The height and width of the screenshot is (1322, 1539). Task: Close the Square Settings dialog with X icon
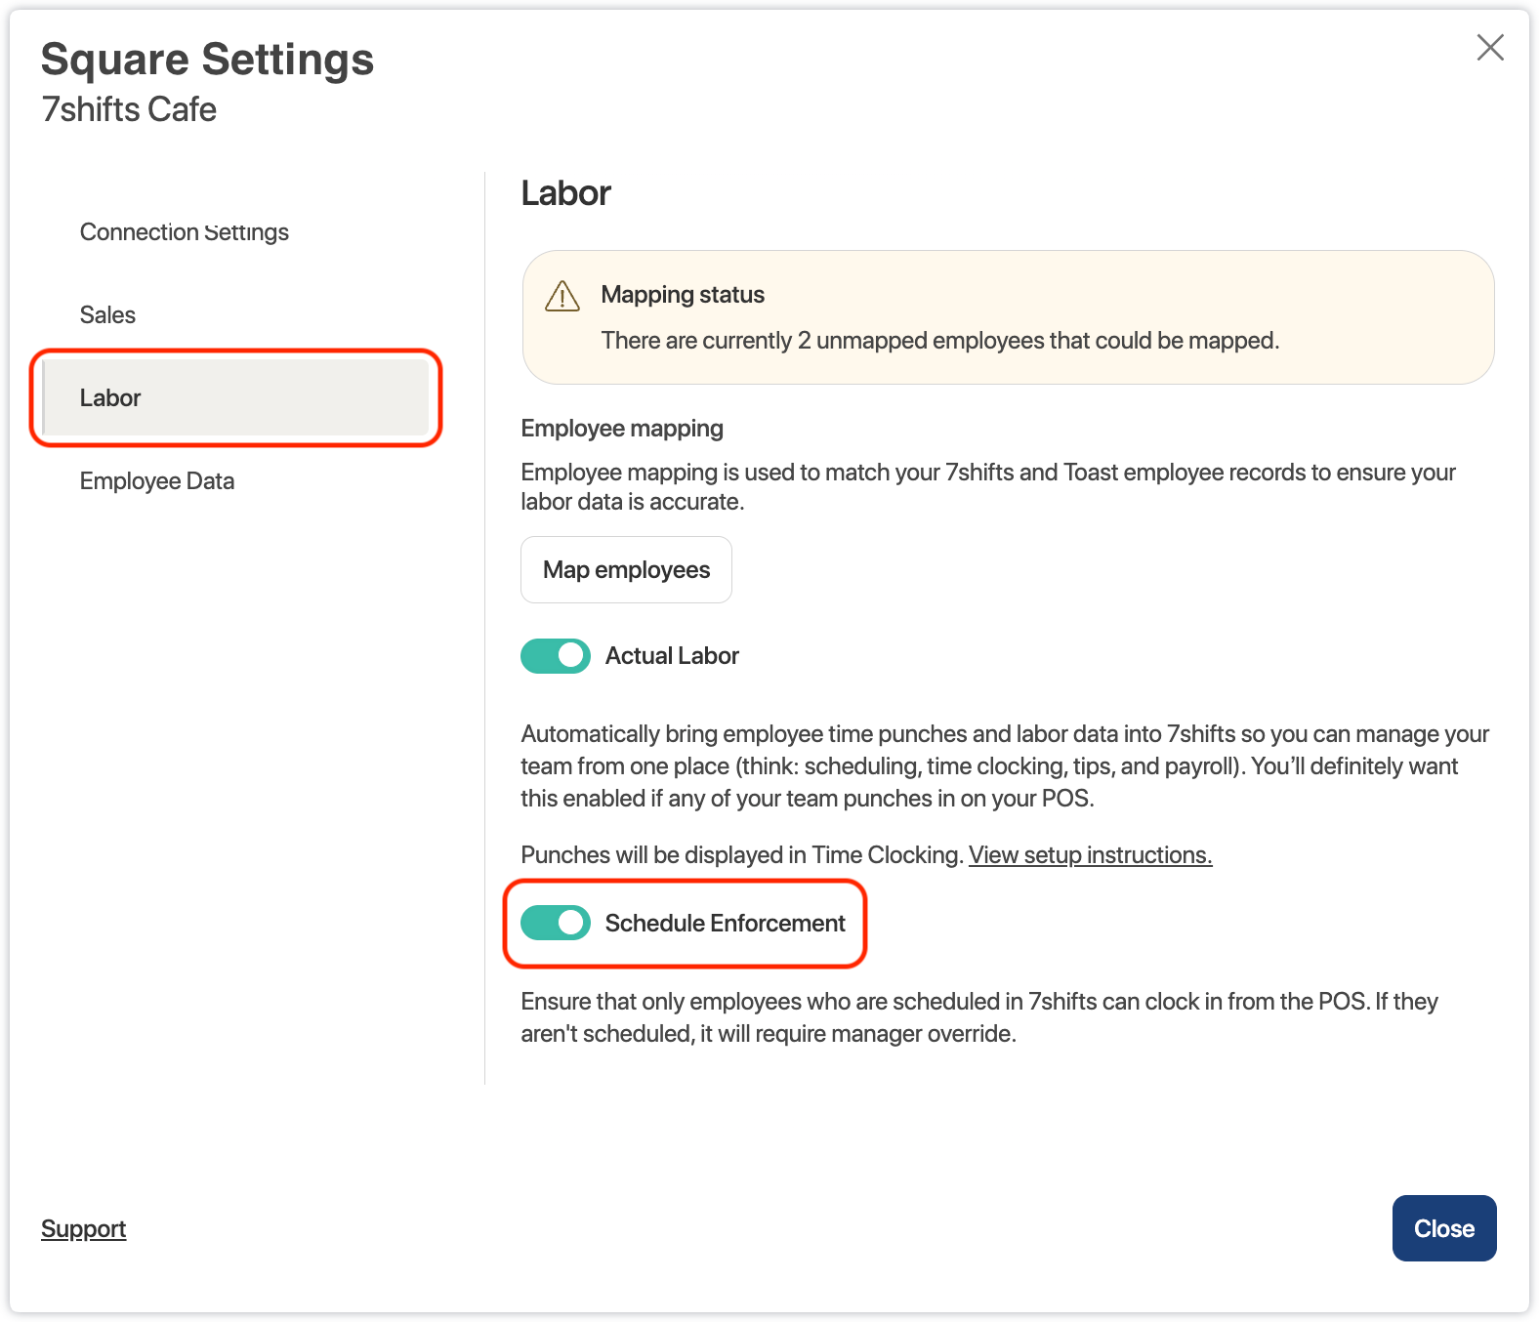[1489, 48]
